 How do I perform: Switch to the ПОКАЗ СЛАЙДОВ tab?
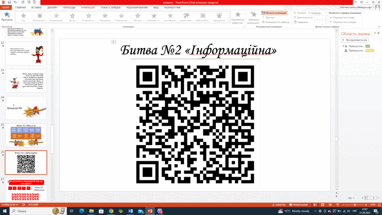(x=111, y=8)
